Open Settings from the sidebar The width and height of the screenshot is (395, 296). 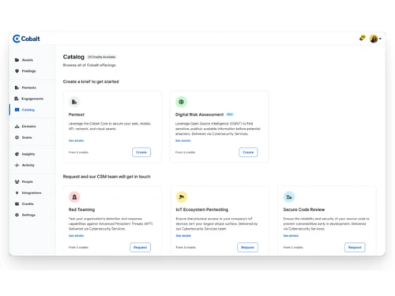point(28,215)
